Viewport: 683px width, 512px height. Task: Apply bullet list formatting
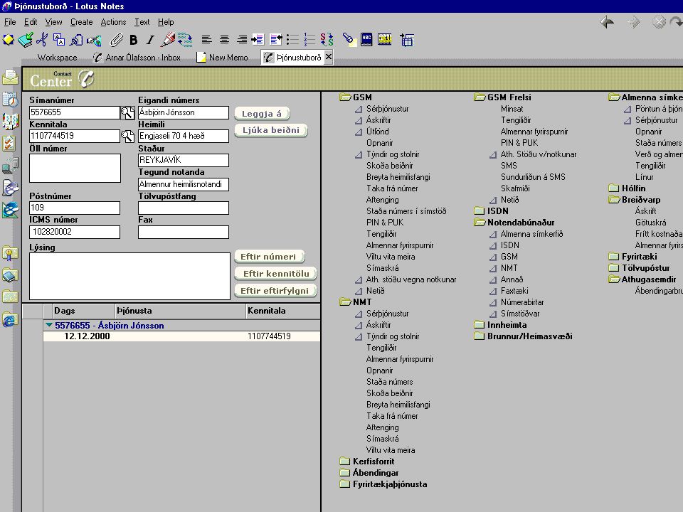(292, 40)
